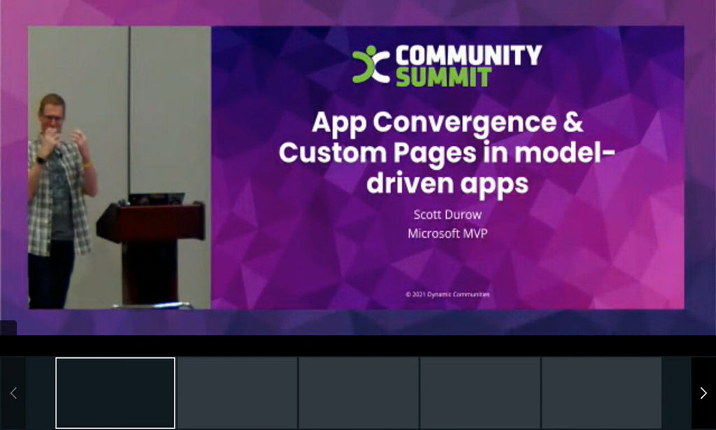Click the dark gap left of the highlighted thumbnail
Screen dimensions: 716x430
[x=41, y=393]
